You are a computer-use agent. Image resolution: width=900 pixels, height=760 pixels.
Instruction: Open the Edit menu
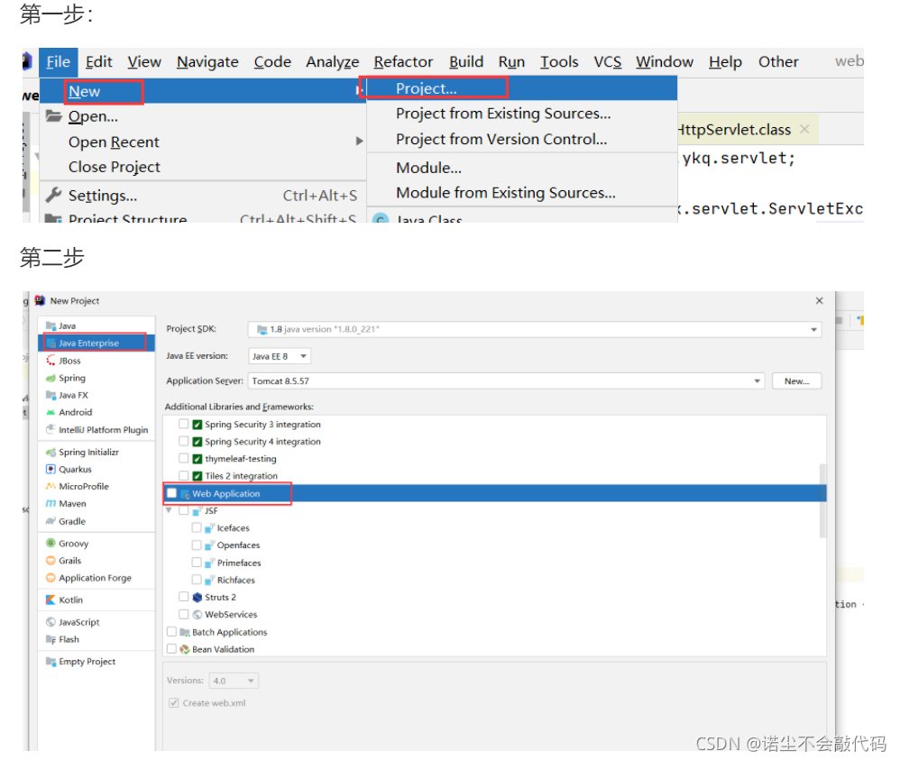(x=98, y=62)
